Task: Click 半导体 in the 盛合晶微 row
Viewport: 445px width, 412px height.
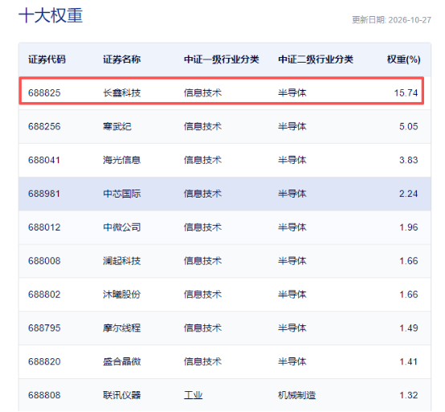Action: click(x=292, y=361)
